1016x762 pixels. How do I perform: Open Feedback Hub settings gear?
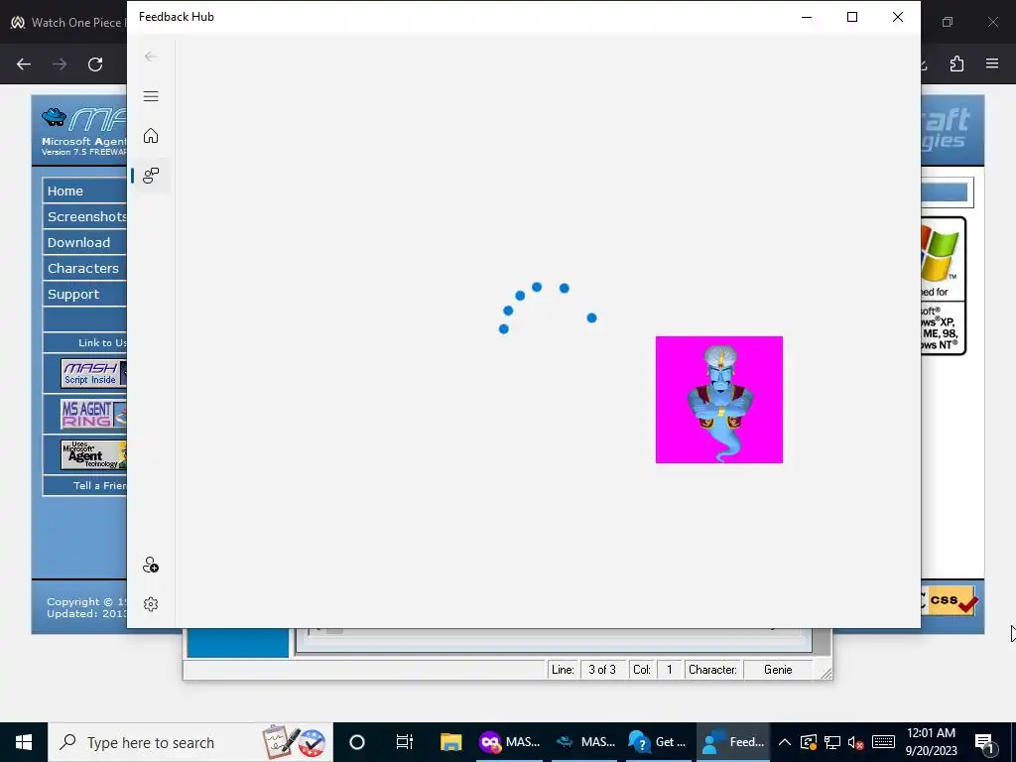[151, 604]
